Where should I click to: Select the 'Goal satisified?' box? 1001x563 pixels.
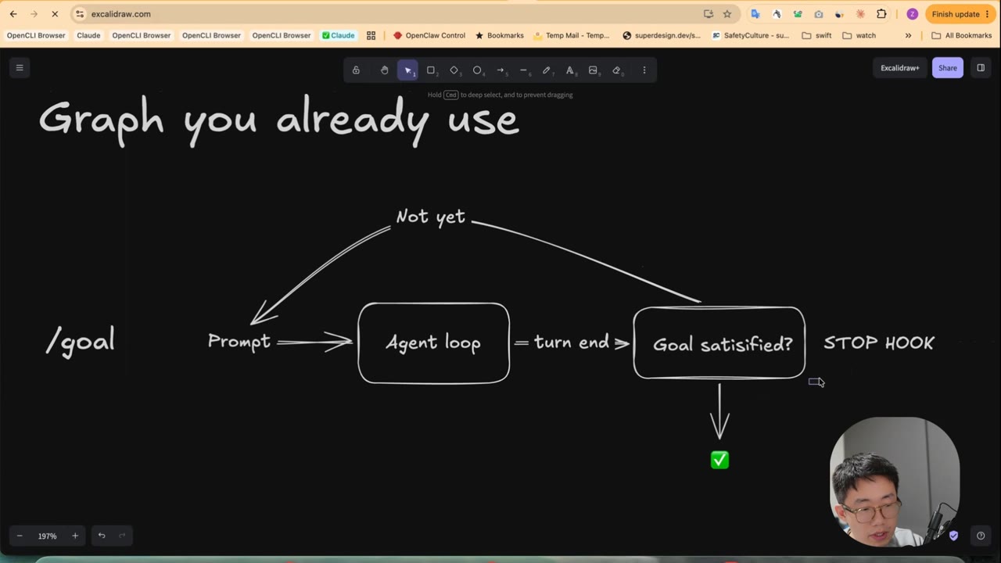[x=719, y=343]
